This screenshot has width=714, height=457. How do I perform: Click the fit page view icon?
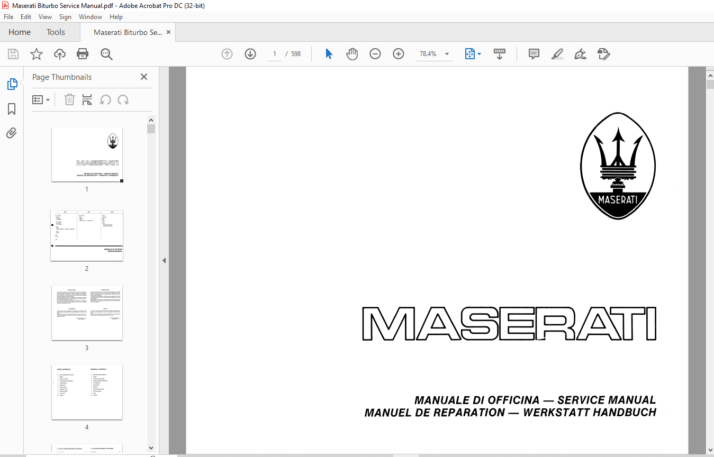(x=469, y=54)
